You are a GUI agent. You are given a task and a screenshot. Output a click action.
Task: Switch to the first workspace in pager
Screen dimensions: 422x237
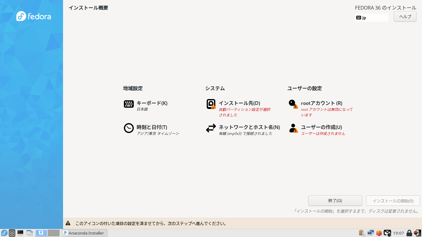41,233
